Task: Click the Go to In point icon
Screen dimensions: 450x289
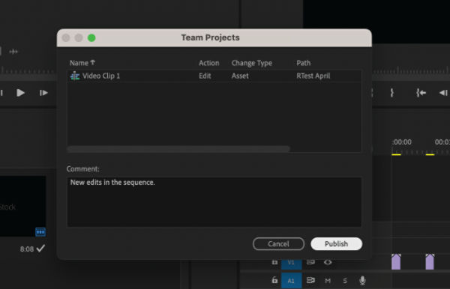Action: [x=421, y=93]
